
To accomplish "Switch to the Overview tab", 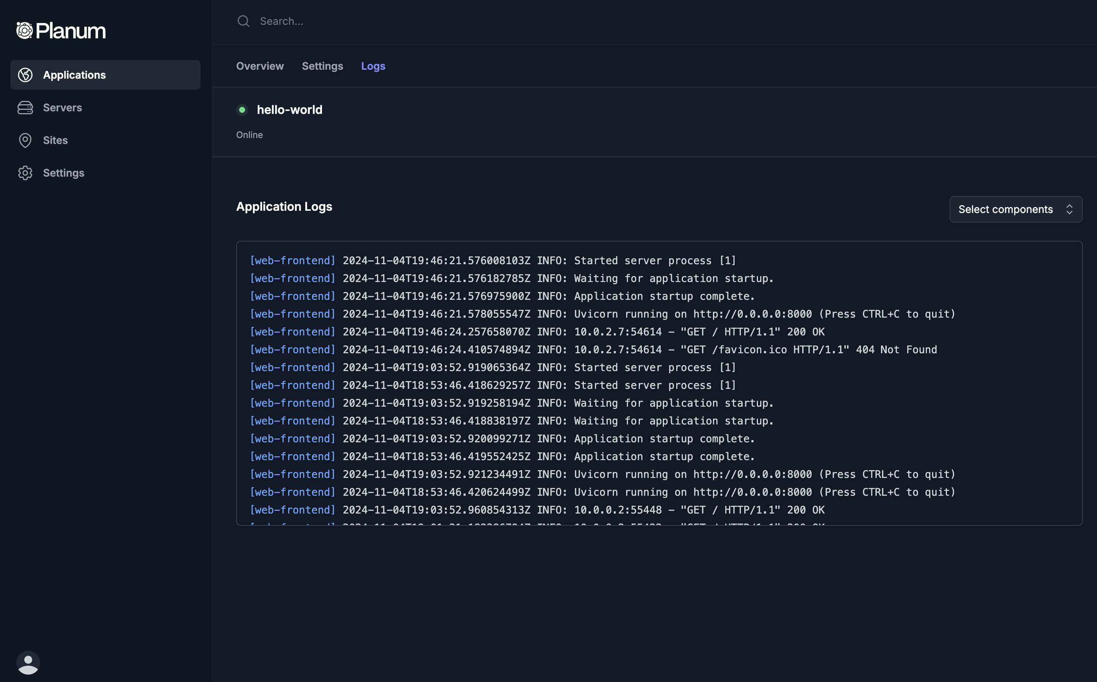I will click(260, 66).
